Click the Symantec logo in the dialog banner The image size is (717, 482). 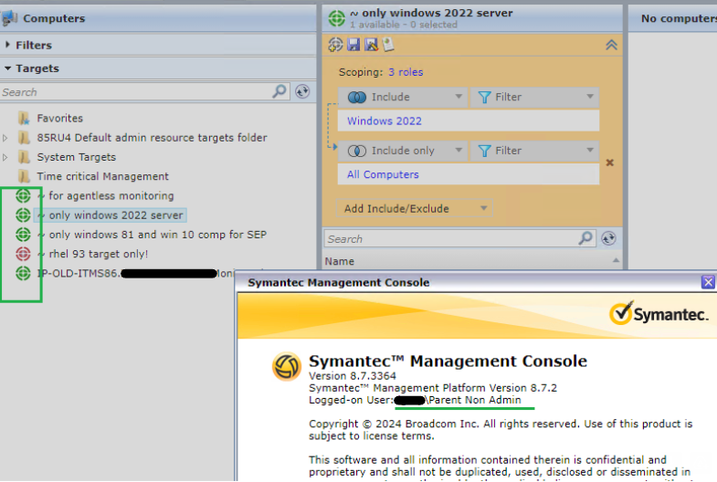pyautogui.click(x=659, y=313)
